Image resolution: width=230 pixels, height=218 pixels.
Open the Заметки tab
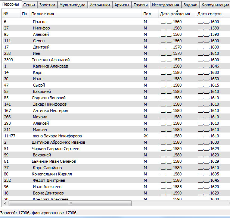[47, 5]
